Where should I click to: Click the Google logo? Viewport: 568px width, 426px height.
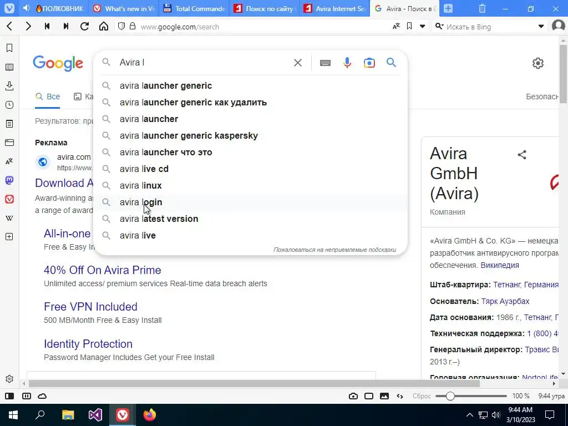coord(58,63)
